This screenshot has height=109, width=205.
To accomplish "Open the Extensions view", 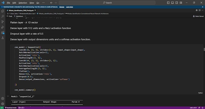I will 3,33.
